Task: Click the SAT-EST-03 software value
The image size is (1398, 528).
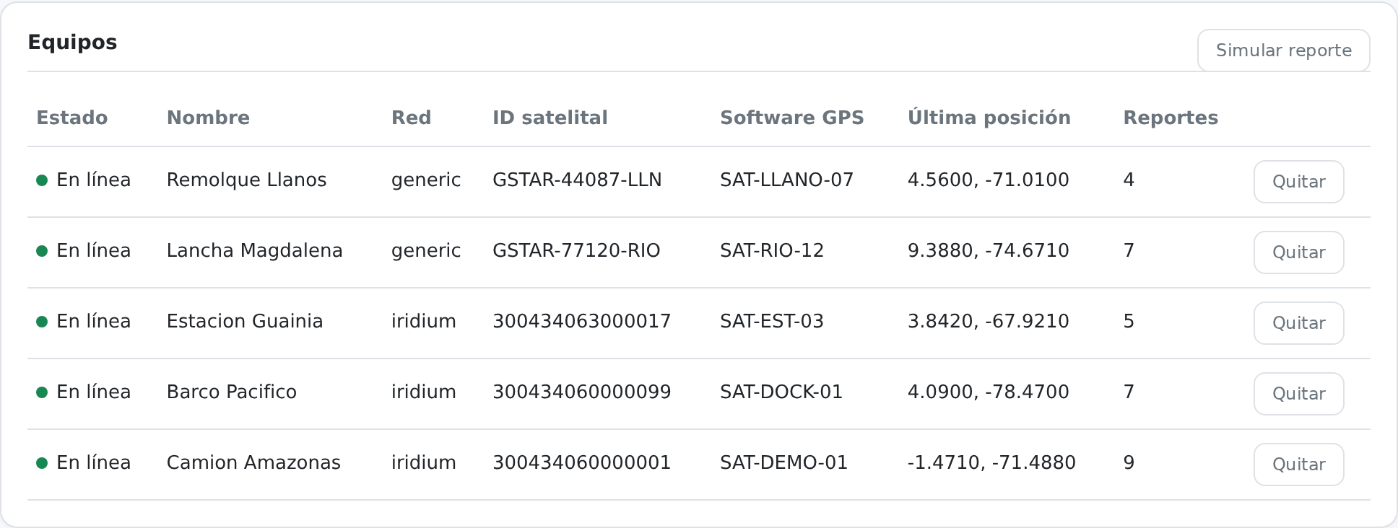Action: 772,322
